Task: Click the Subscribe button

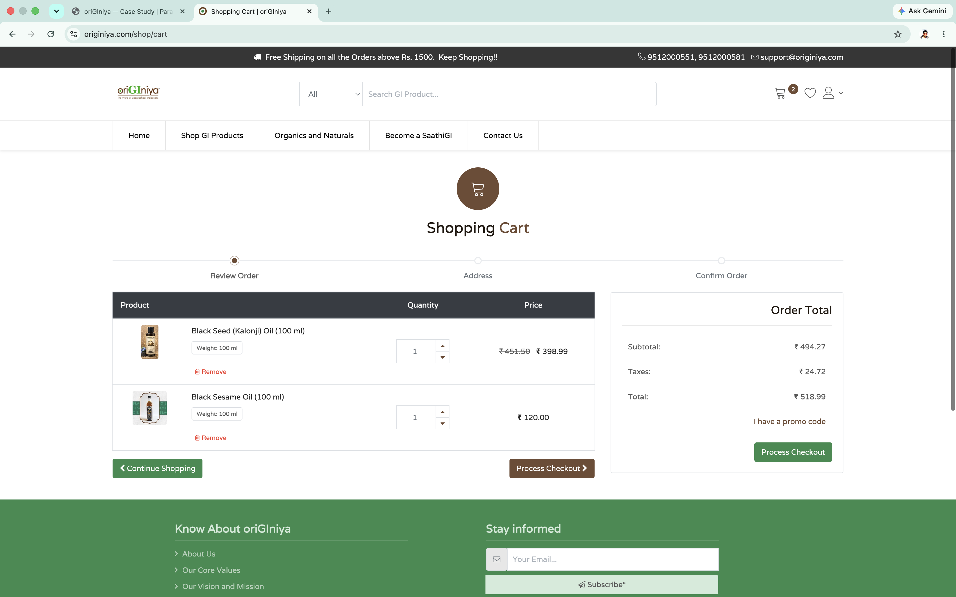Action: tap(602, 584)
